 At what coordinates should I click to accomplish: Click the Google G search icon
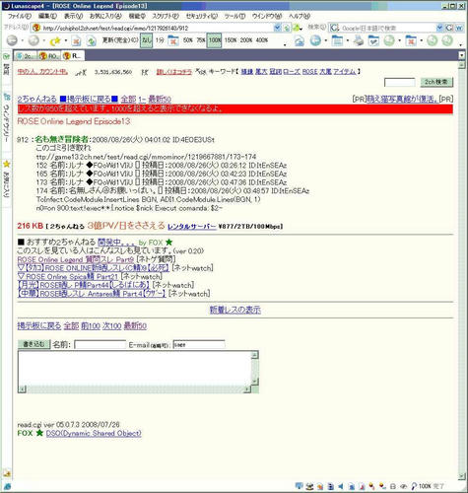449,28
